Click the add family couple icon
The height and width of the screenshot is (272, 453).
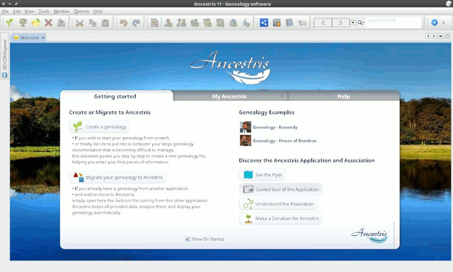click(181, 23)
